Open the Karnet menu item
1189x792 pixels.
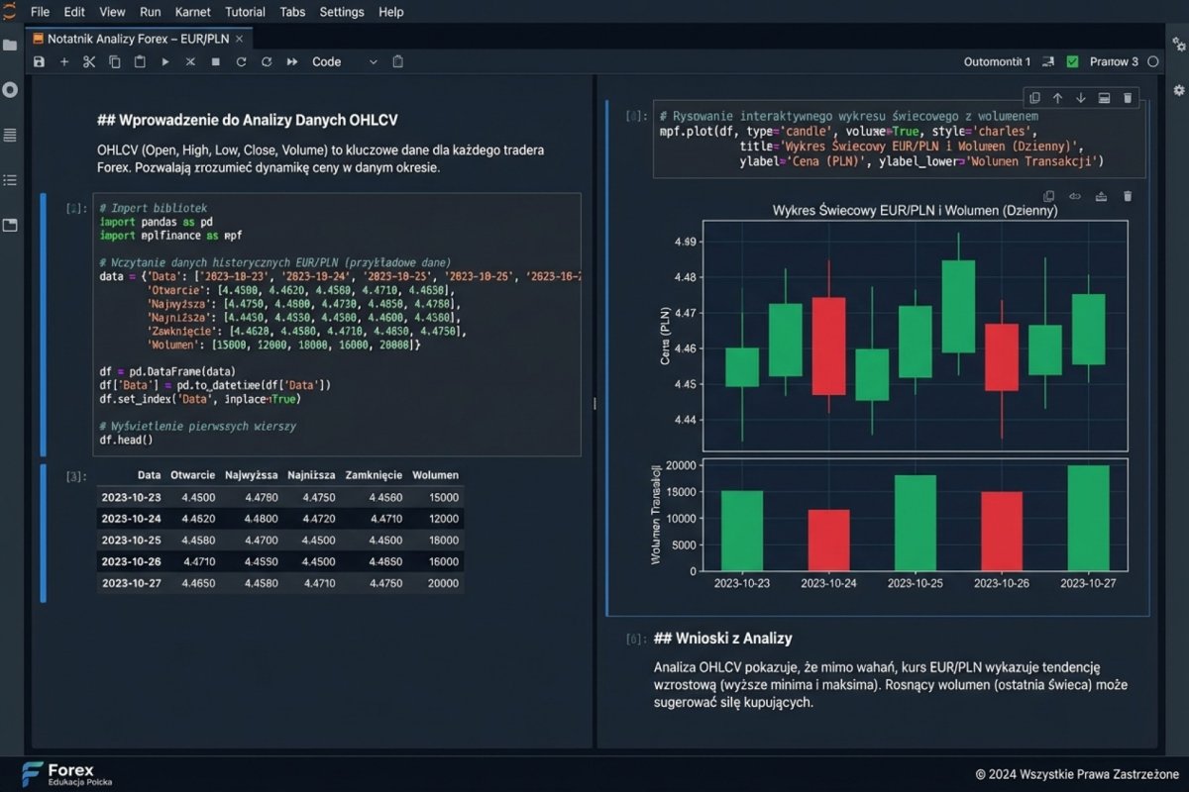click(x=192, y=12)
